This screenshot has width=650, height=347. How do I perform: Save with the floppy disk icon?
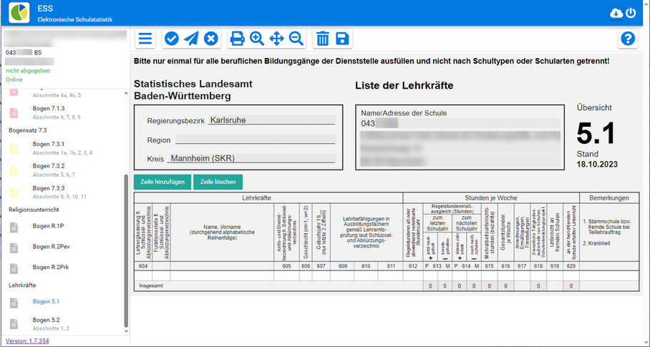[342, 39]
